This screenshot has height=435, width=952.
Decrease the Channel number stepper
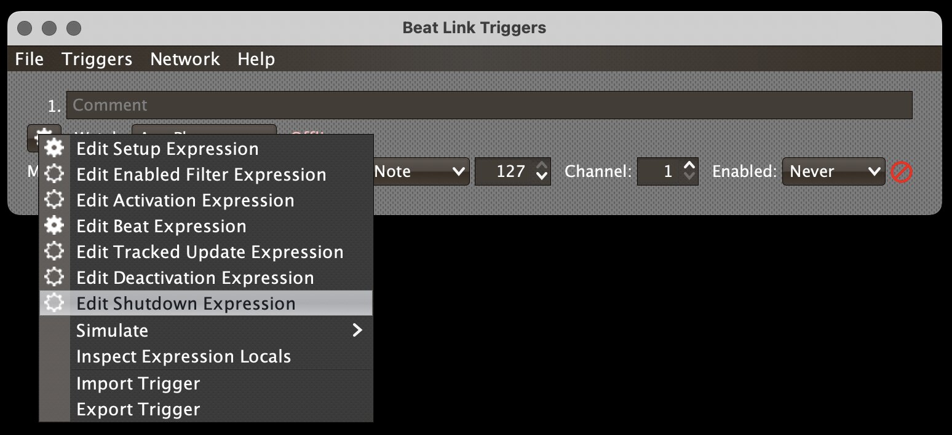[x=690, y=178]
